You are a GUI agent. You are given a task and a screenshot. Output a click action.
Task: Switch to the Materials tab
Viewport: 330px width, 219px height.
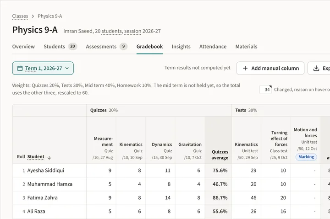click(x=246, y=47)
